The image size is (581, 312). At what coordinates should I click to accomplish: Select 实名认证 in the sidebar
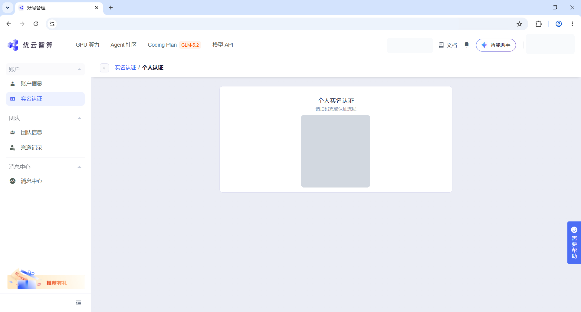coord(45,99)
